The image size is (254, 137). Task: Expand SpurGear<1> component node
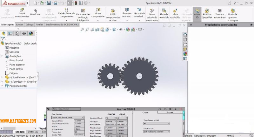2,82
